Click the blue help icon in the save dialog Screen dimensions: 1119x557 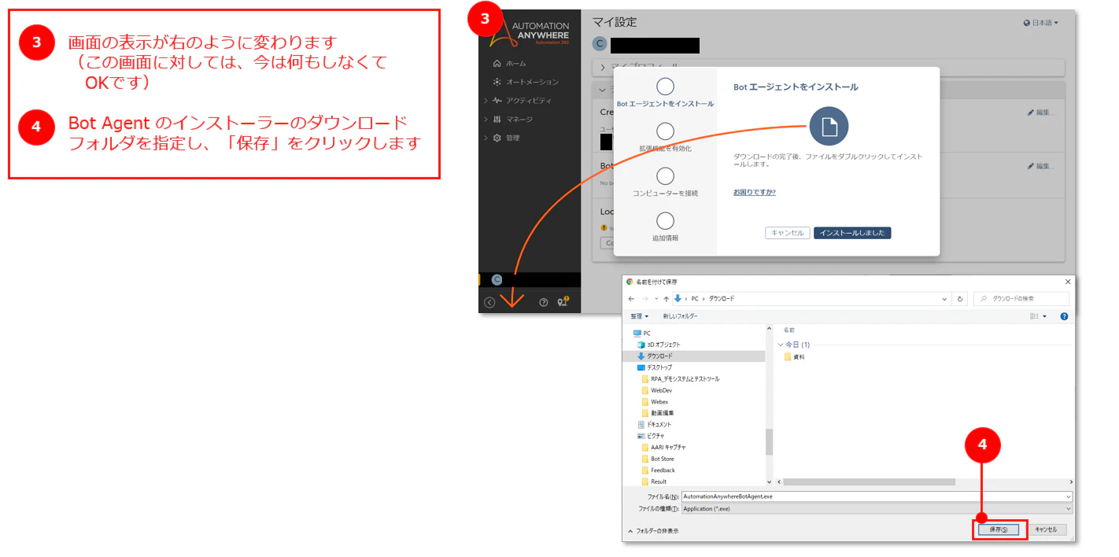click(x=1064, y=316)
